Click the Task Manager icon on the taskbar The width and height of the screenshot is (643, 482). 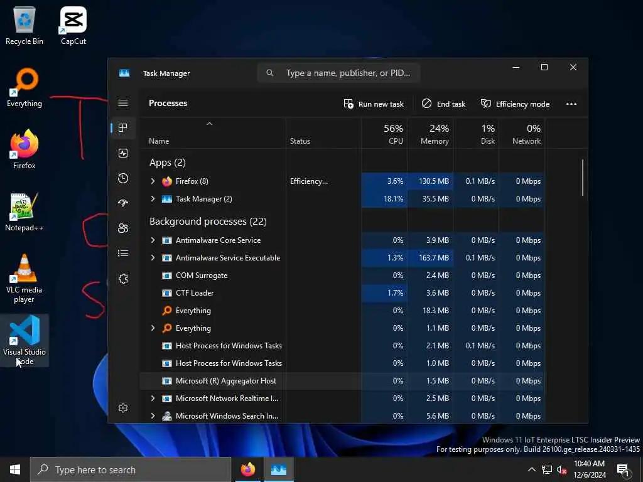[x=278, y=469]
